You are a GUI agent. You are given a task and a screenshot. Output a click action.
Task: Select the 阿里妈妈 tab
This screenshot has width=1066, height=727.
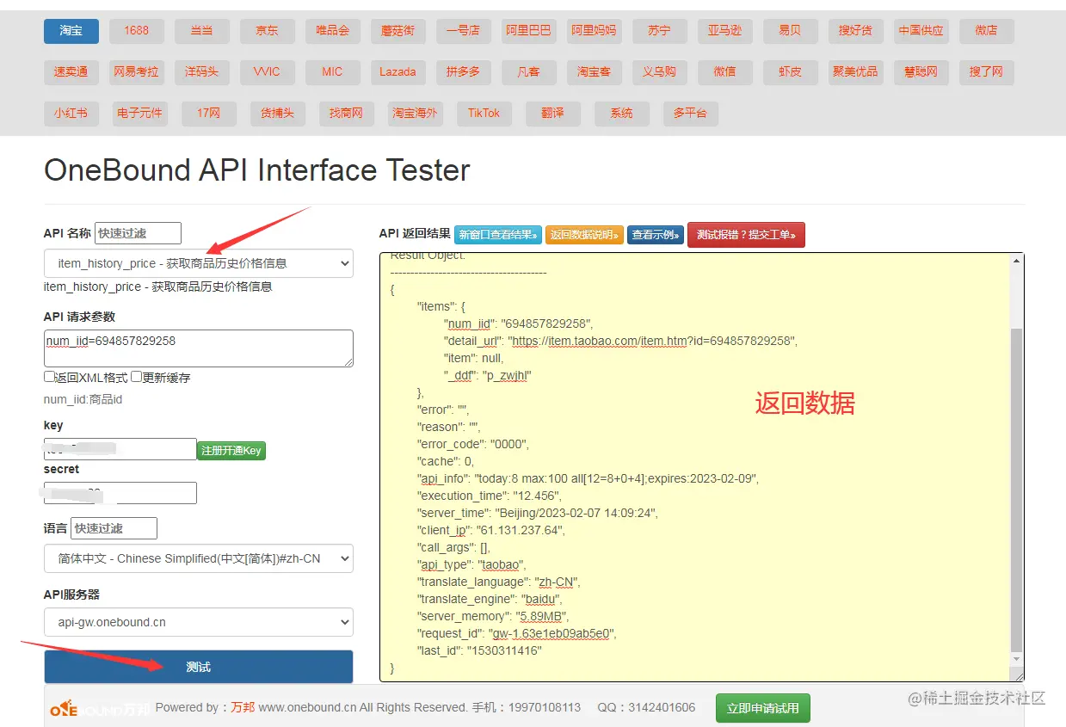pos(594,31)
